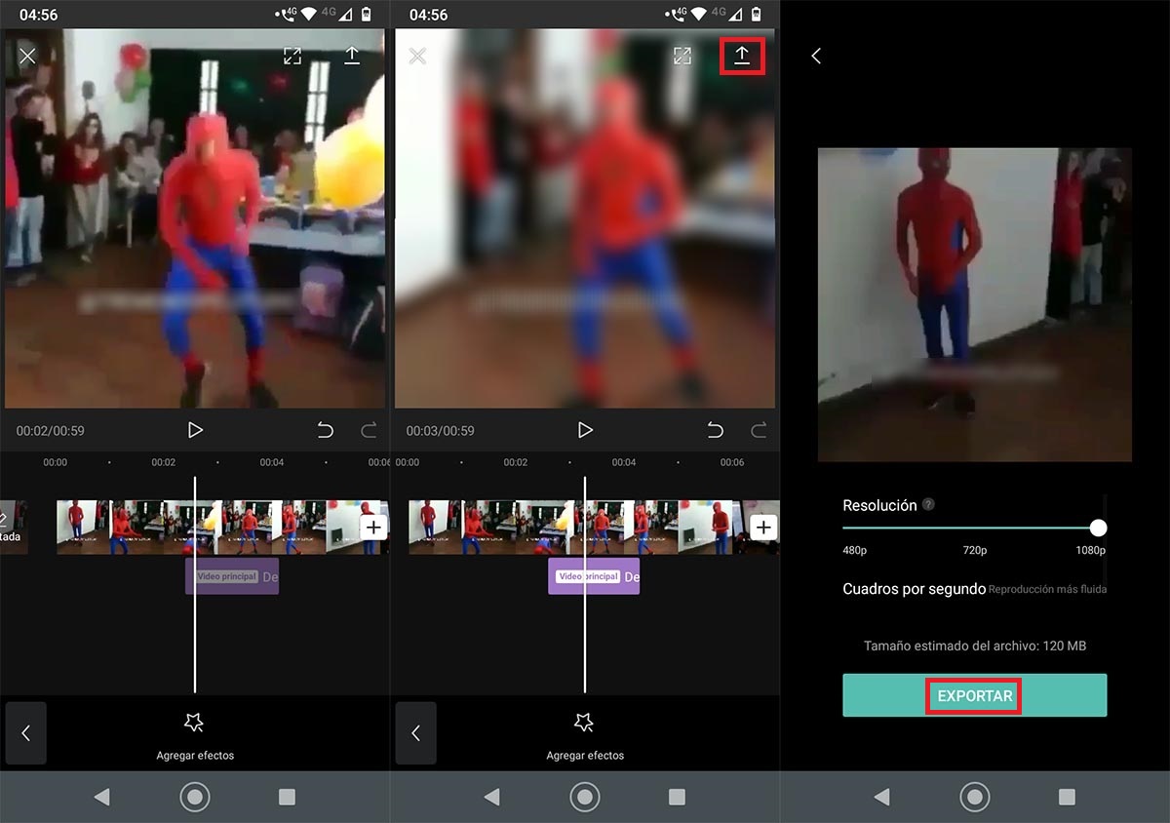Play the video from the preview screen

point(195,429)
